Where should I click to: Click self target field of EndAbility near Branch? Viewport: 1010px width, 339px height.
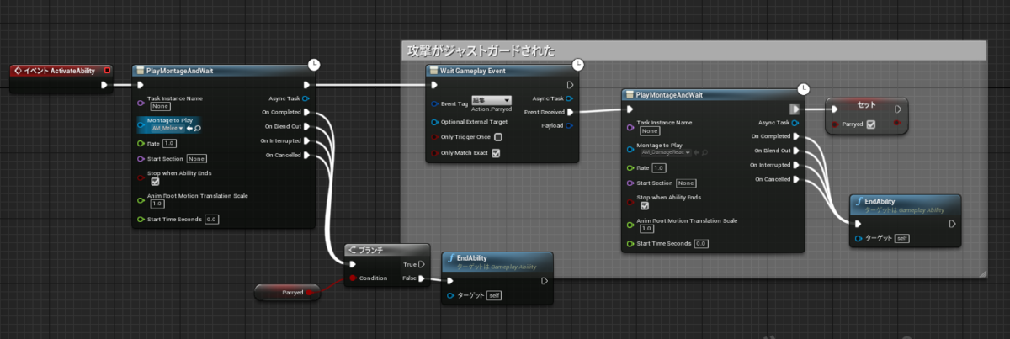tap(495, 295)
